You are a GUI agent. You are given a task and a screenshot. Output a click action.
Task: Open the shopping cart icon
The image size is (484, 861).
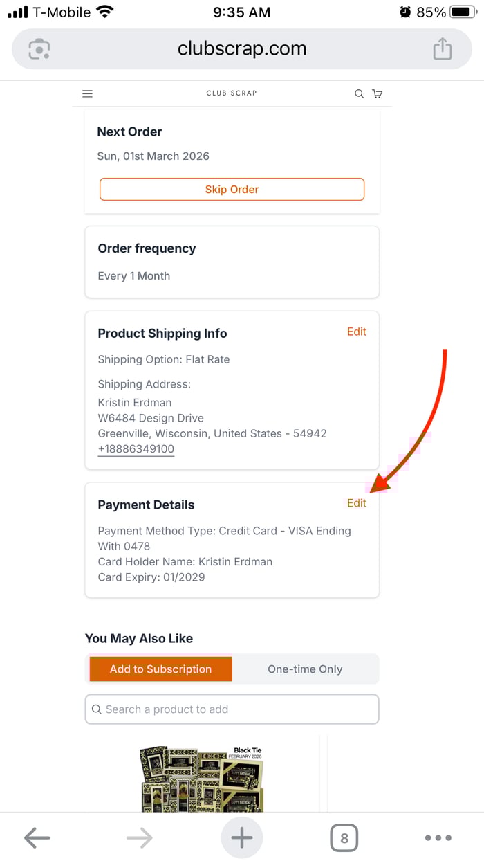pyautogui.click(x=377, y=93)
